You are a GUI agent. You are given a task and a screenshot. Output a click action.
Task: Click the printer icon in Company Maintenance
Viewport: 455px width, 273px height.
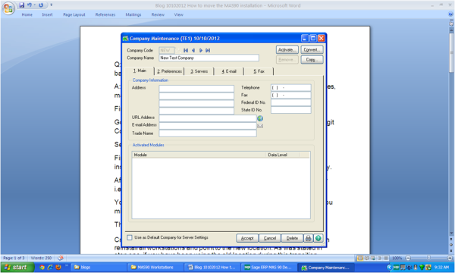pos(308,238)
